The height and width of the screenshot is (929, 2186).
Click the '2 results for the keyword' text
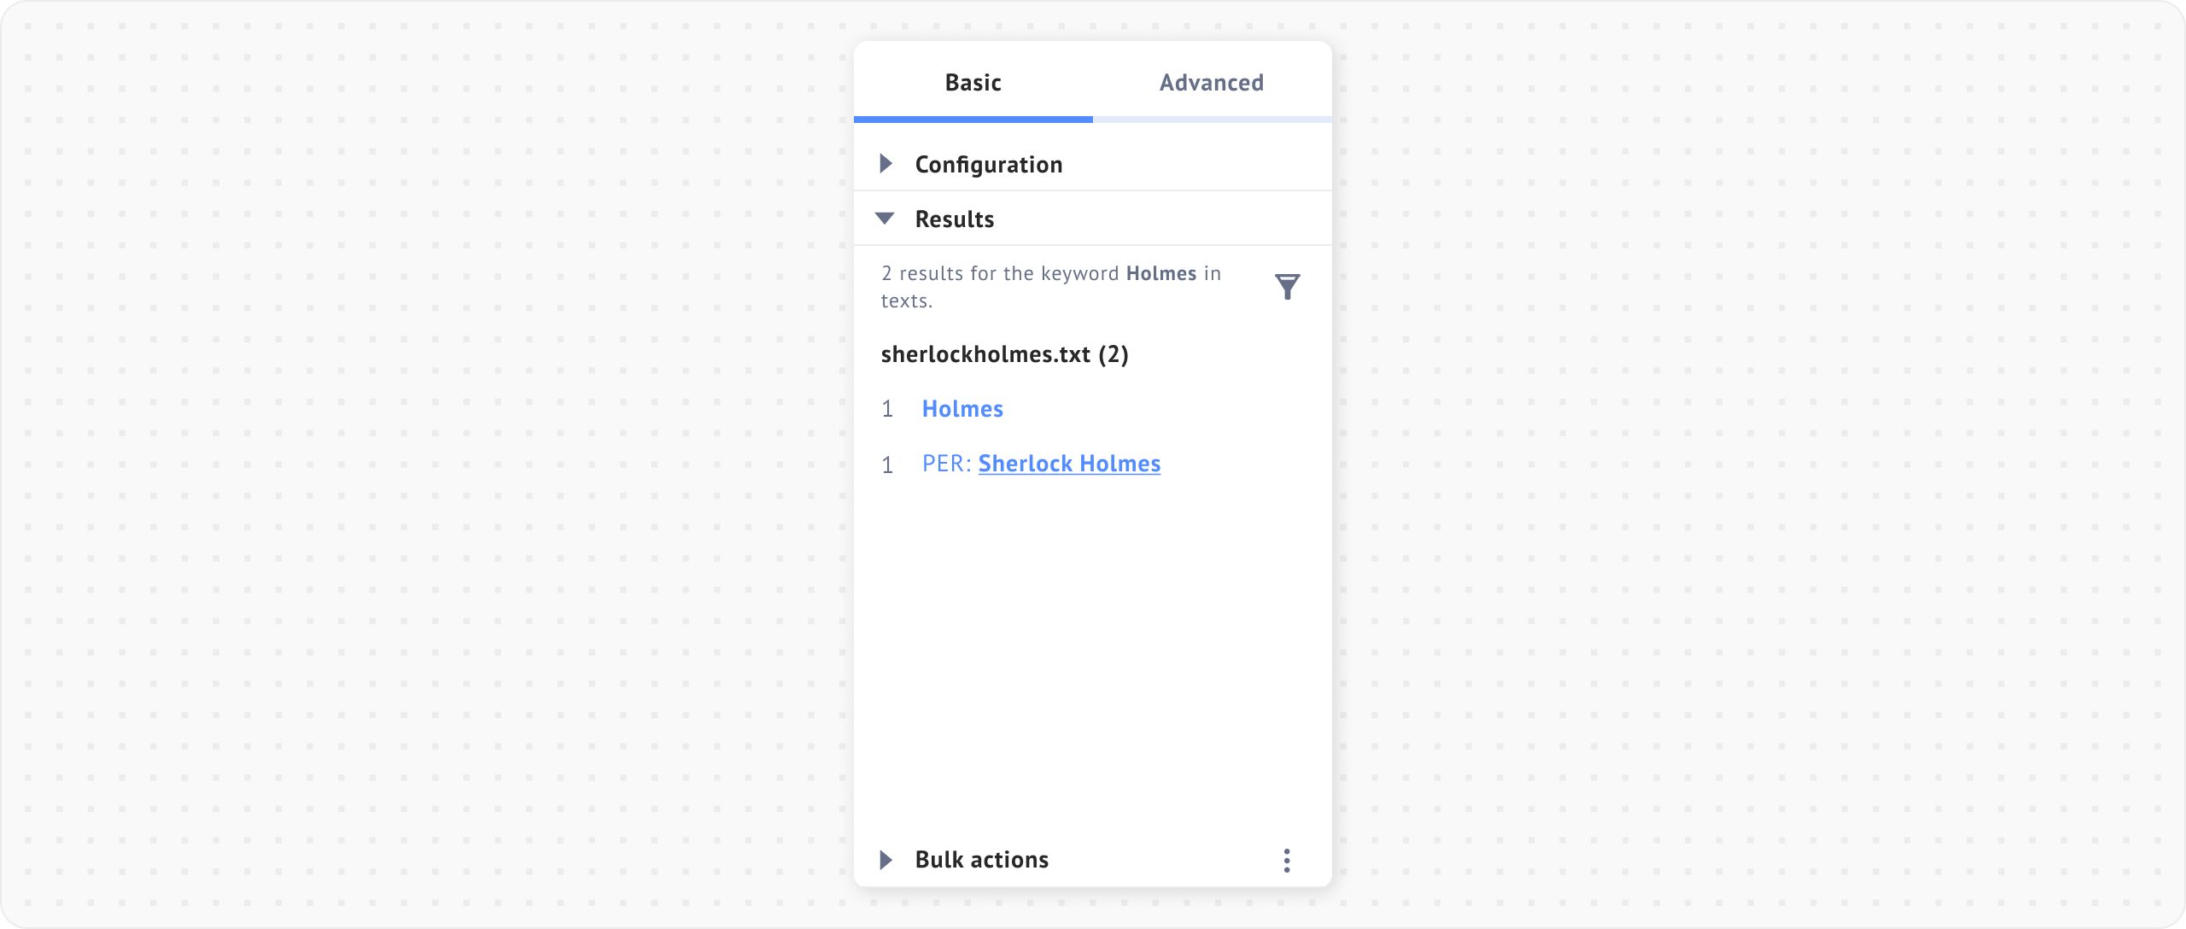point(999,273)
